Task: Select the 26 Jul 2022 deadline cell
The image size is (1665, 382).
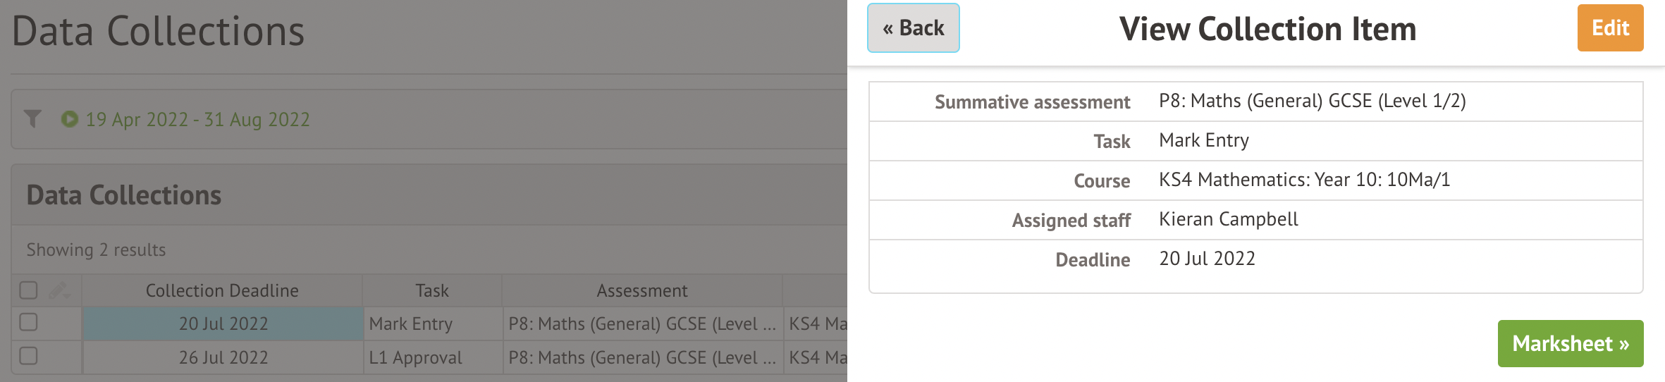Action: [x=223, y=357]
